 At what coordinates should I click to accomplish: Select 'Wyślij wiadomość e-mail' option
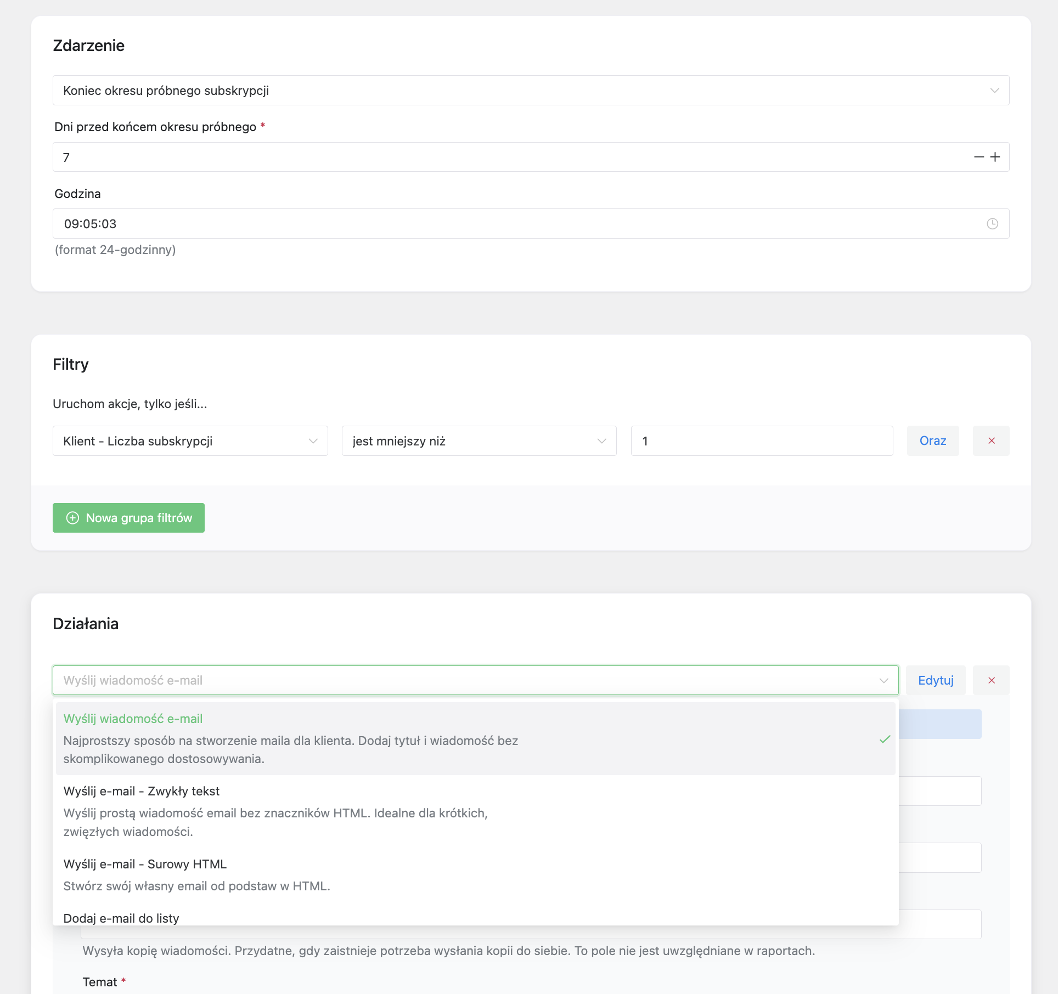[x=133, y=719]
